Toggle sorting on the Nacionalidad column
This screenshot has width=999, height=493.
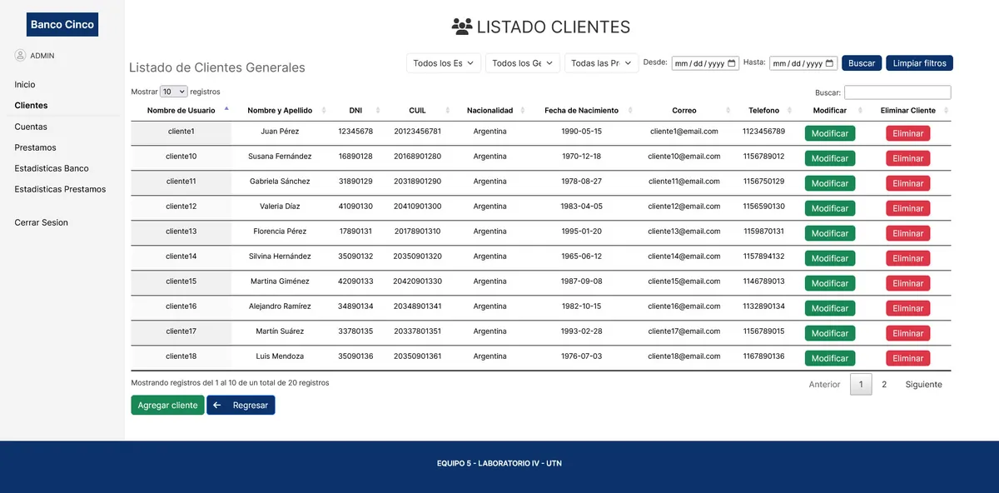523,110
